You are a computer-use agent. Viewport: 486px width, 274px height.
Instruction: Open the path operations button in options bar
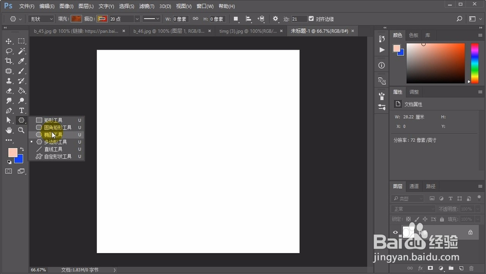click(x=236, y=19)
